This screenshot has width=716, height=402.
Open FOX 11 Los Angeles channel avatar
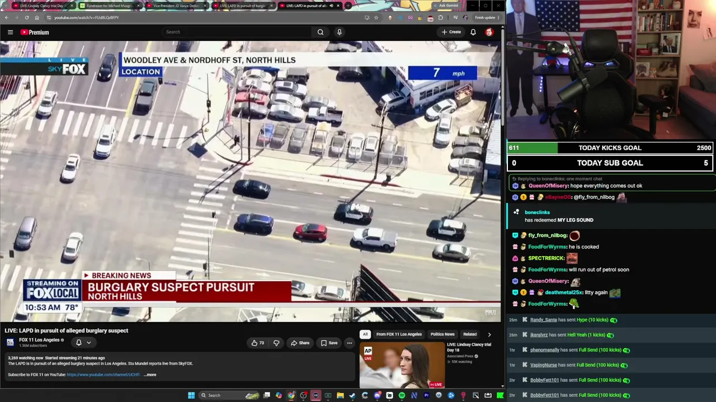point(10,342)
